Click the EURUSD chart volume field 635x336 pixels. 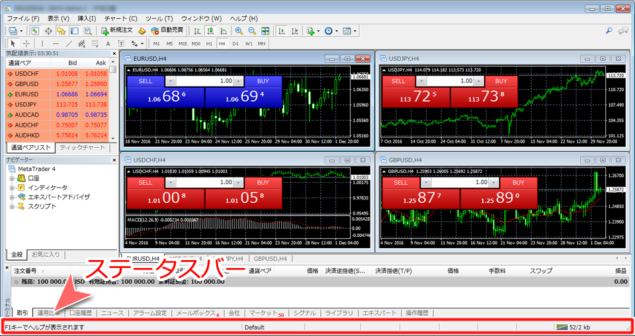click(x=204, y=81)
